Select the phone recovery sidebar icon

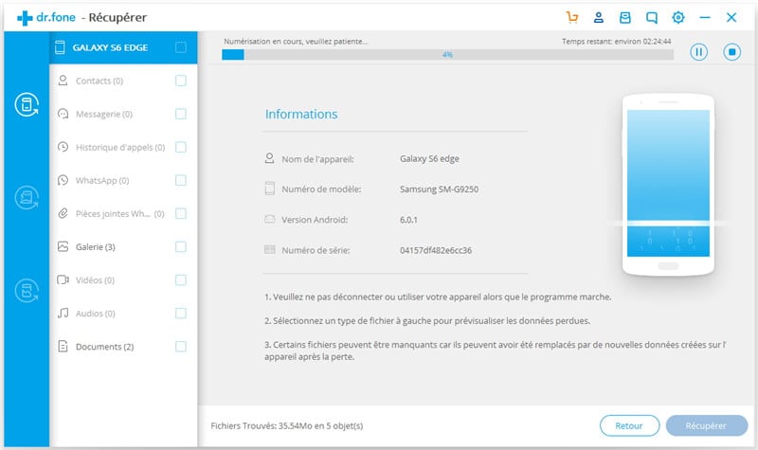point(25,105)
